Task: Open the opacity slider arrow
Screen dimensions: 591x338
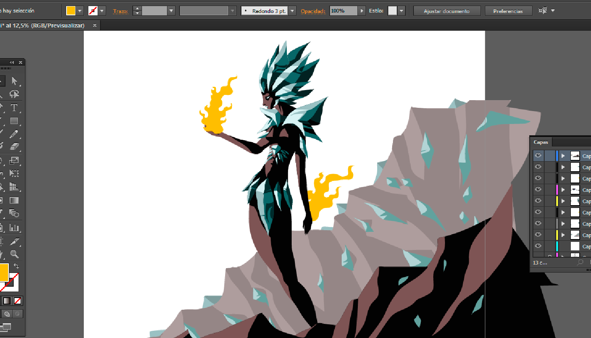Action: pos(362,11)
